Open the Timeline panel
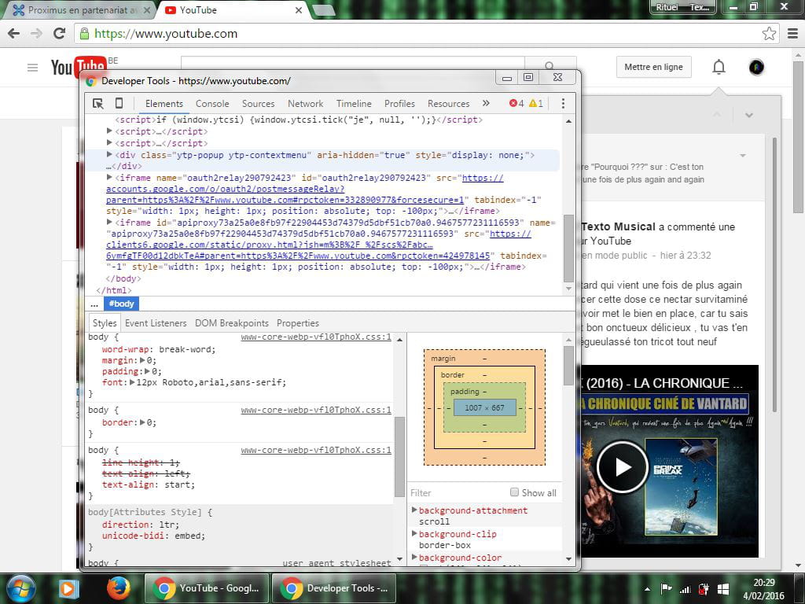805x604 pixels. point(354,104)
